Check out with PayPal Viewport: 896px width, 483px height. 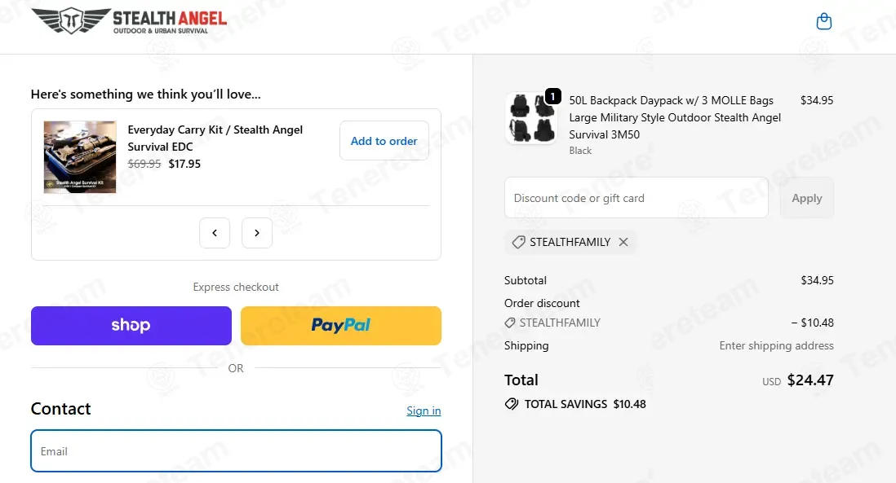click(341, 326)
